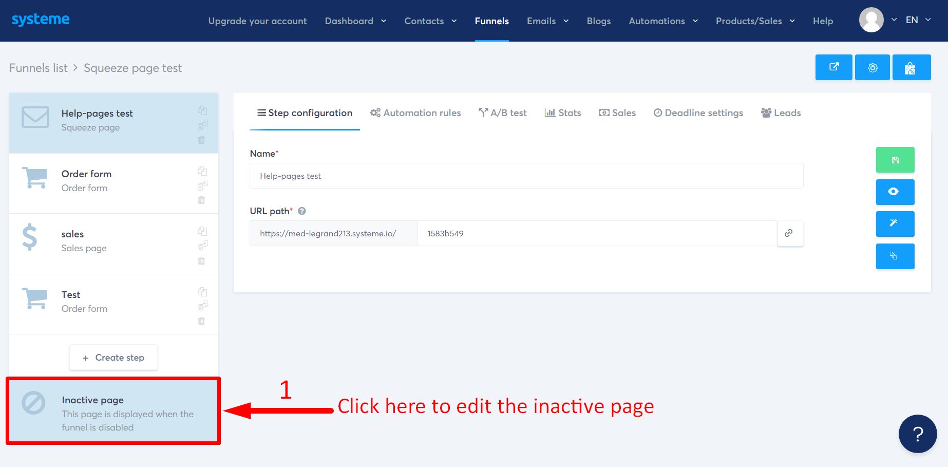
Task: Switch to the A/B test tab
Action: tap(503, 113)
